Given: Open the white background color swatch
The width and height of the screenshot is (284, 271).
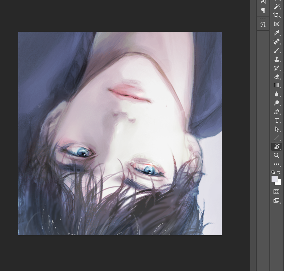Looking at the screenshot, I should [279, 183].
